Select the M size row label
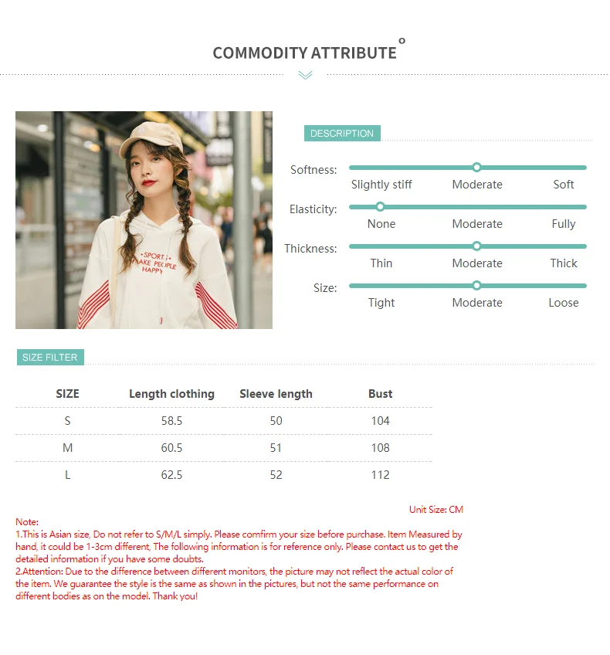The height and width of the screenshot is (655, 610). (68, 448)
